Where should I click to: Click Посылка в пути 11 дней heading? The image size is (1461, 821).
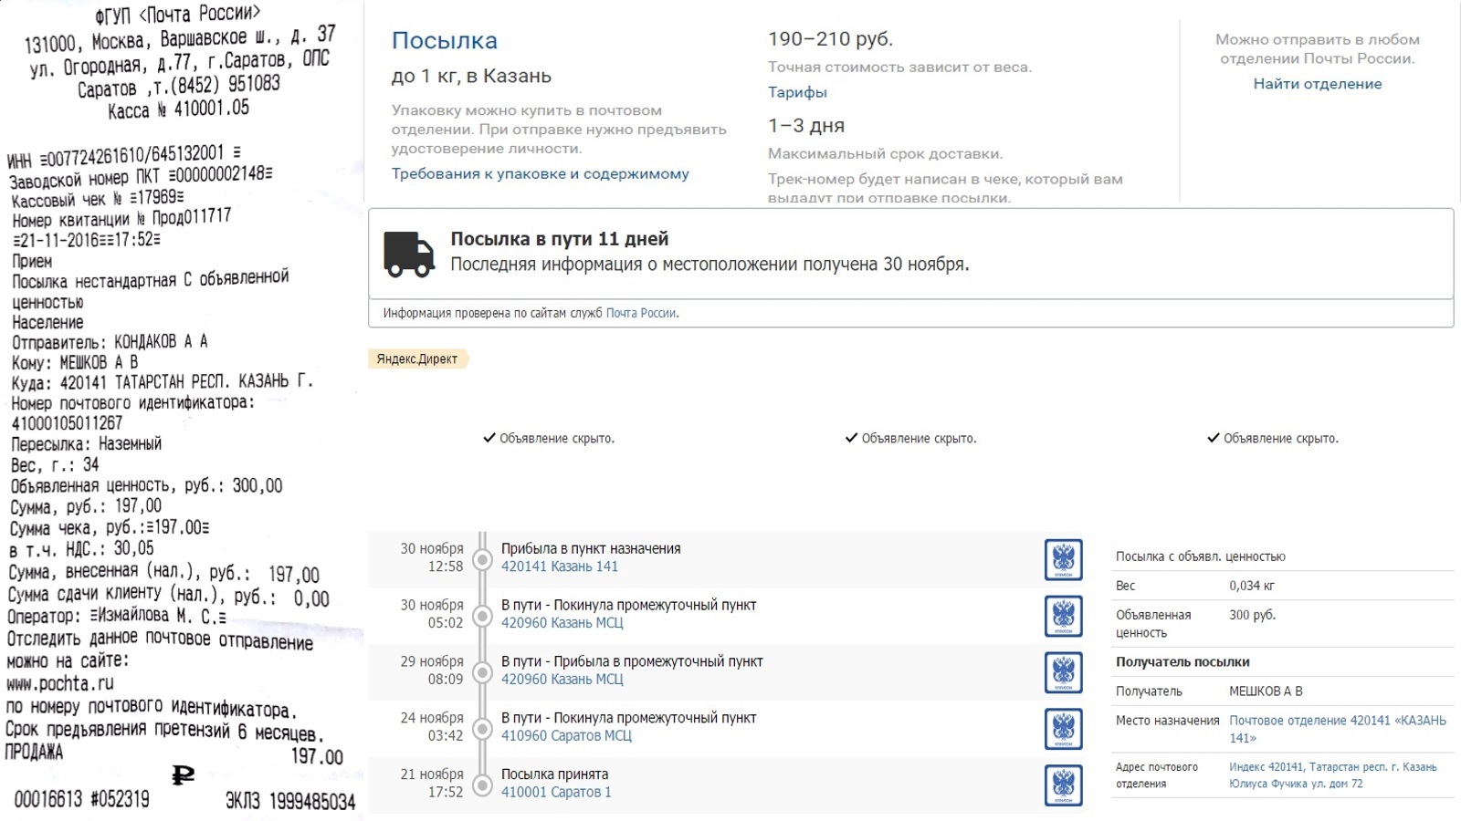coord(560,239)
